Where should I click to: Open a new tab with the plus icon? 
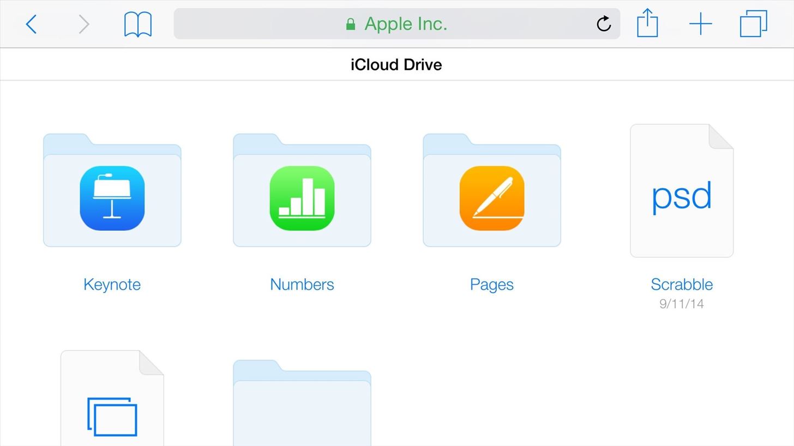coord(700,23)
